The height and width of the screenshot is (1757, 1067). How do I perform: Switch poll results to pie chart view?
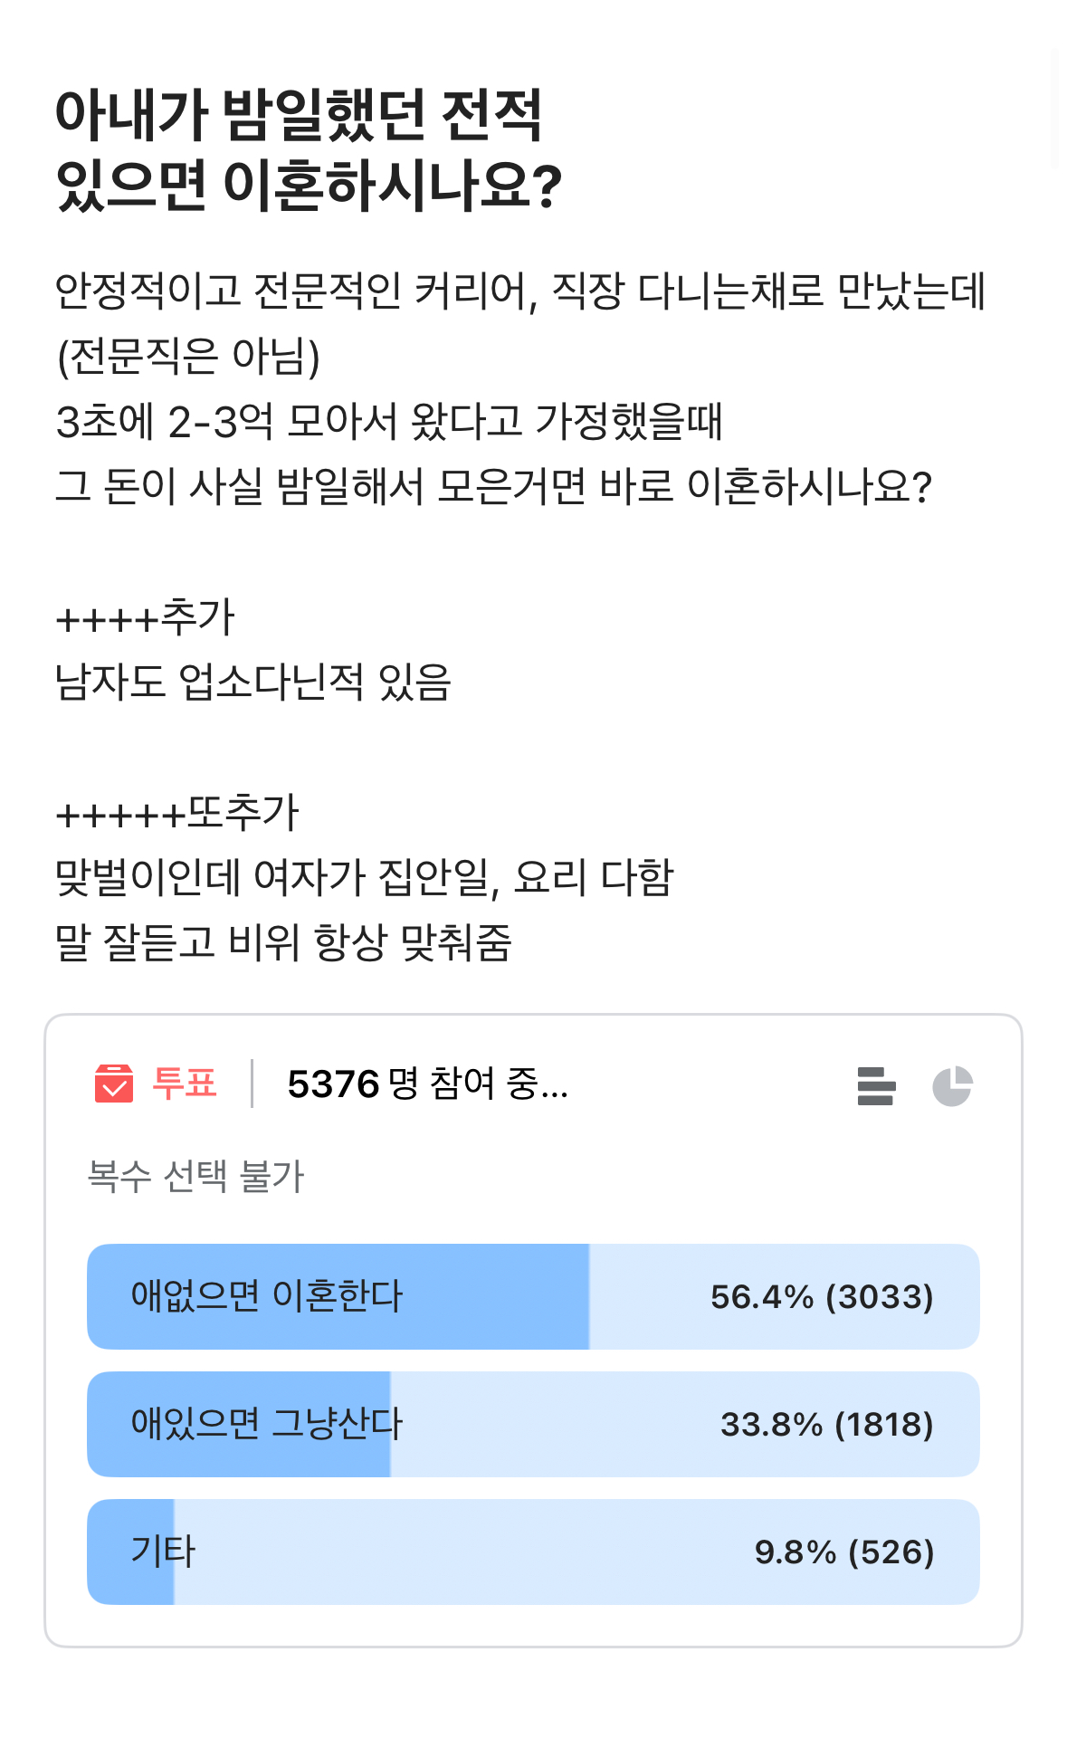pyautogui.click(x=952, y=1086)
